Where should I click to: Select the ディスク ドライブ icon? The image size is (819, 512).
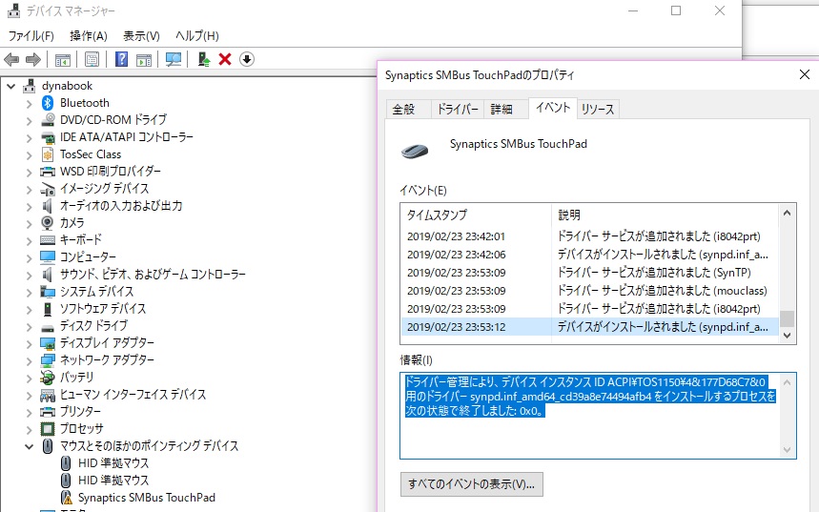pos(48,328)
